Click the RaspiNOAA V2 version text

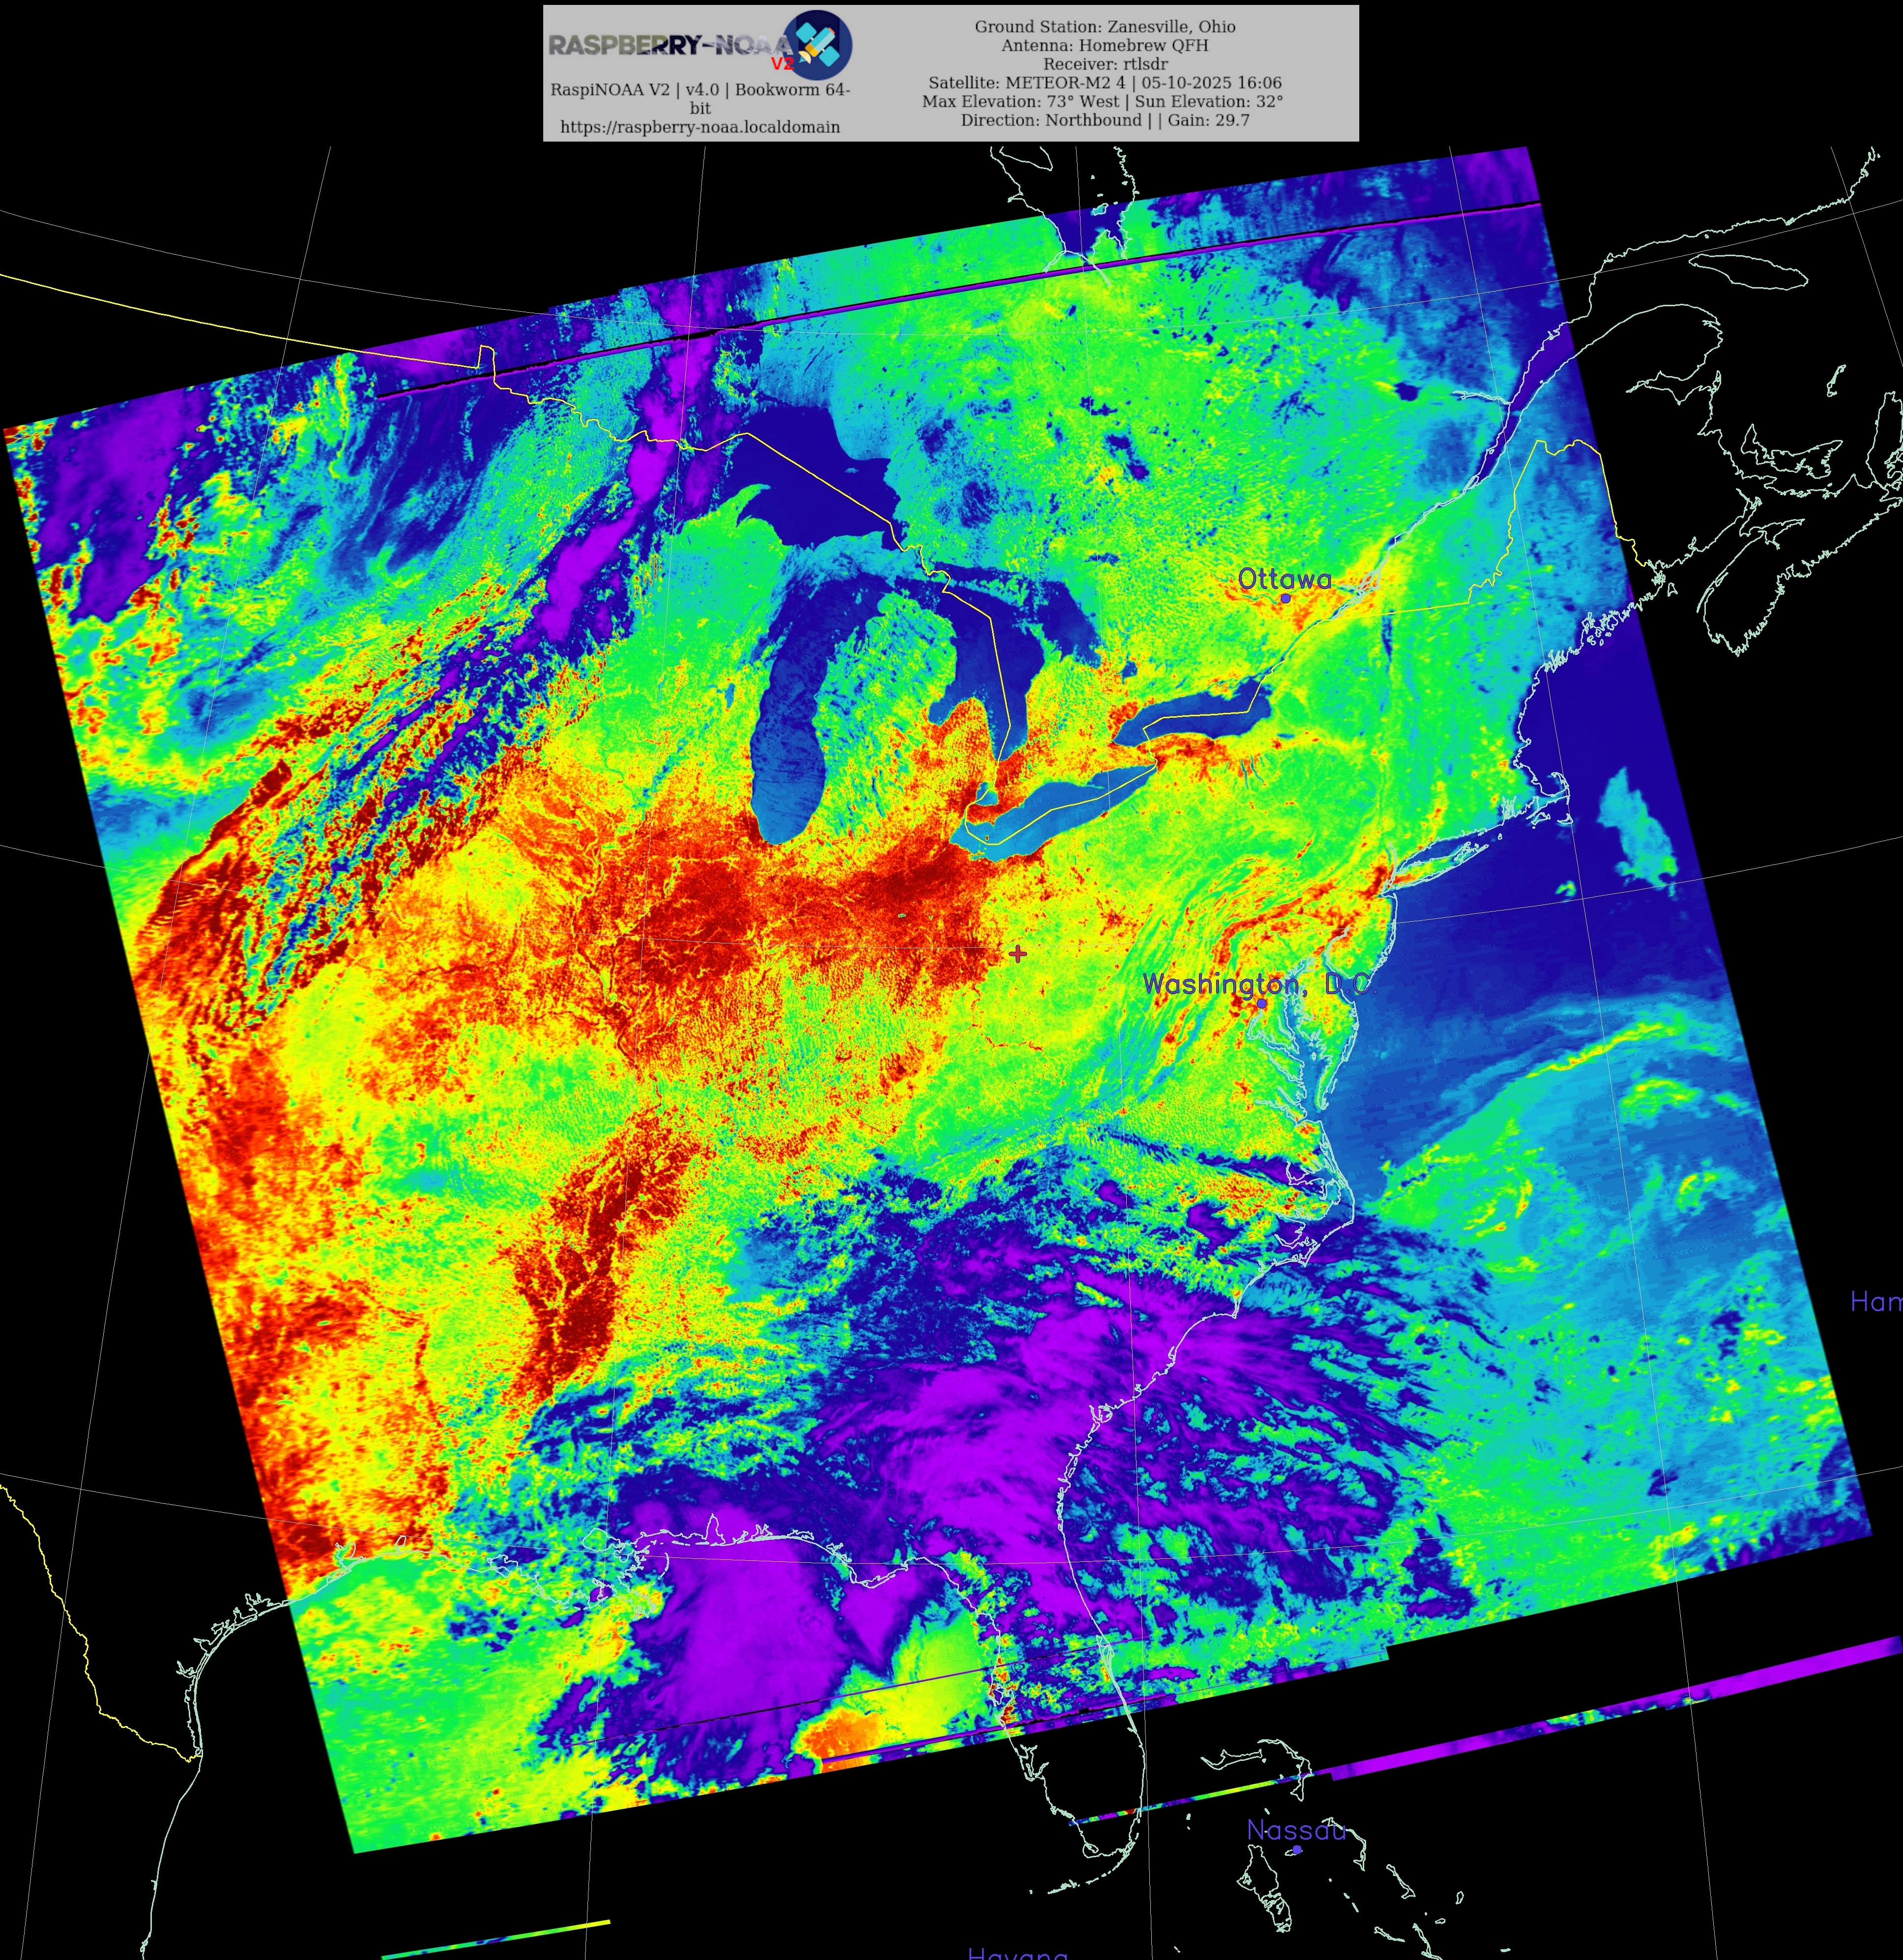coord(700,90)
